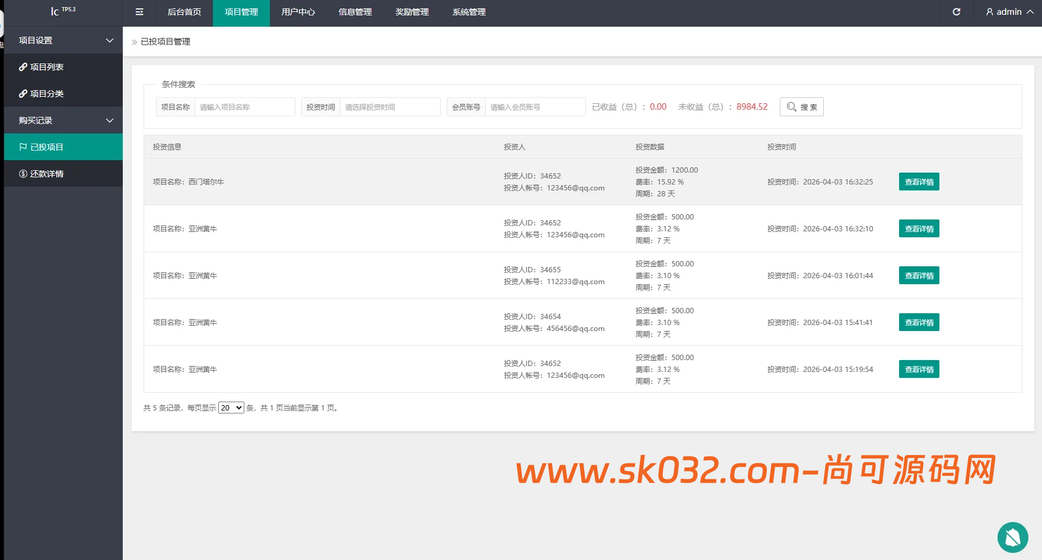Open the per-page count dropdown showing 20
The image size is (1042, 560).
point(231,408)
